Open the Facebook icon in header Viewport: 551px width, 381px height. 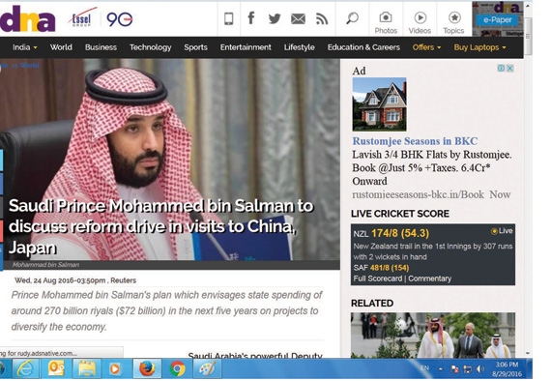click(x=251, y=17)
